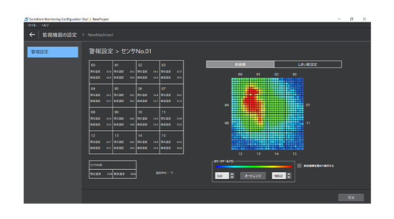Decrease color scale maximum value
Screen dimensions: 394x219
(x=289, y=177)
